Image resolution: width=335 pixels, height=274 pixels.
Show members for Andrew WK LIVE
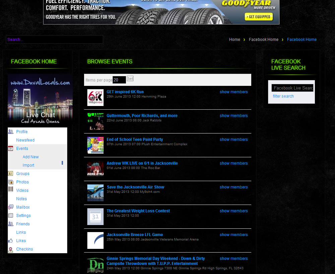pos(234,163)
